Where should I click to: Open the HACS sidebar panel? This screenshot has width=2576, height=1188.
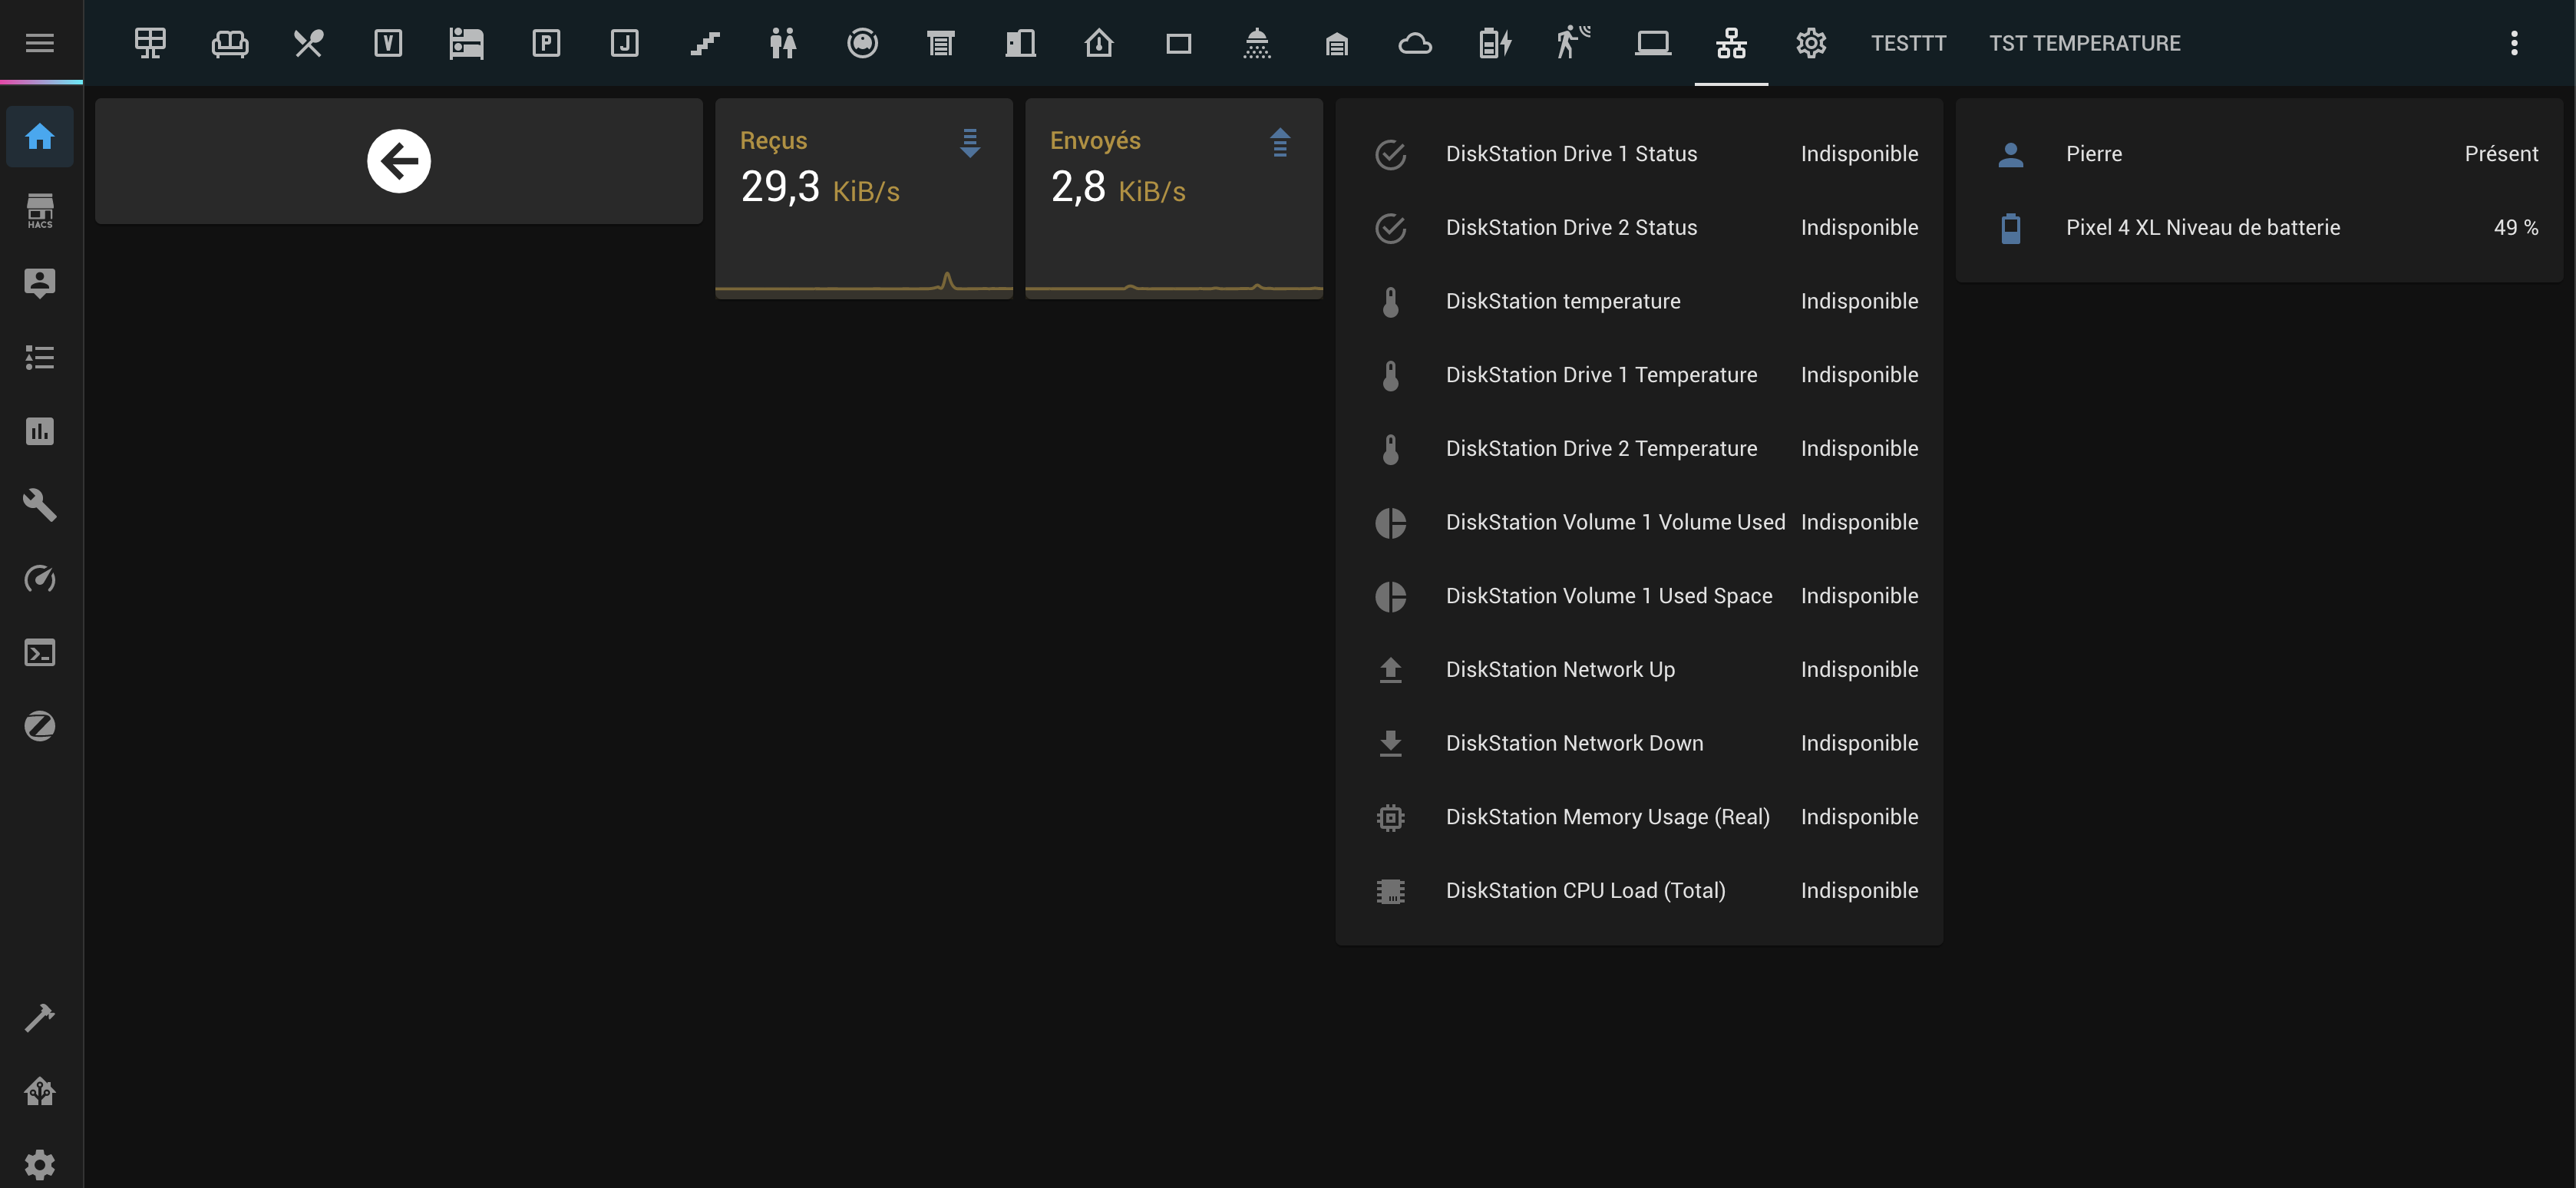(x=40, y=210)
